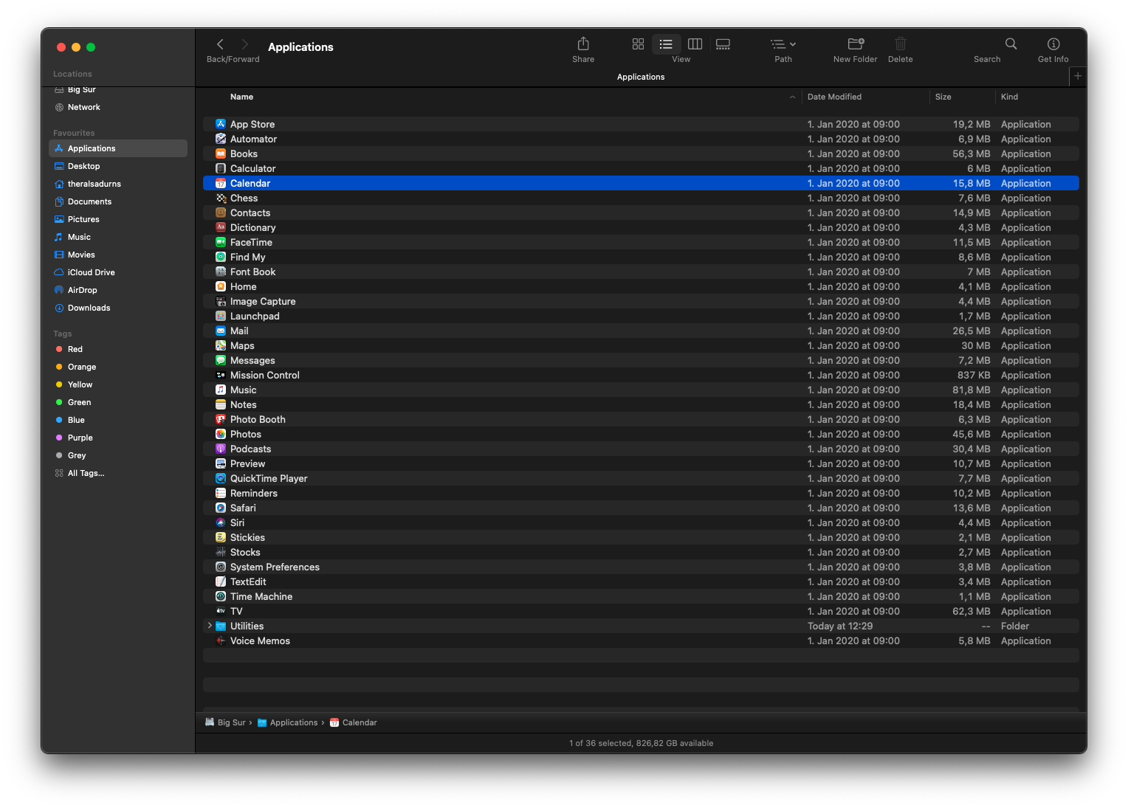Open theralsadurns home folder in sidebar
Image resolution: width=1128 pixels, height=808 pixels.
coord(118,184)
